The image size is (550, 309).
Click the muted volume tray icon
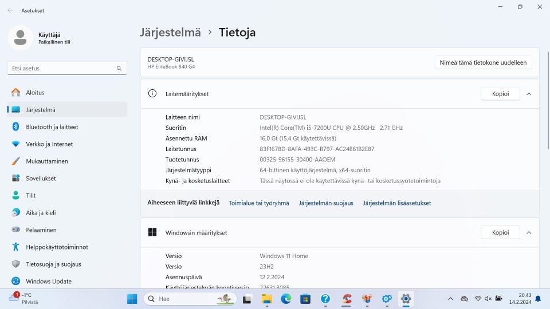point(488,299)
